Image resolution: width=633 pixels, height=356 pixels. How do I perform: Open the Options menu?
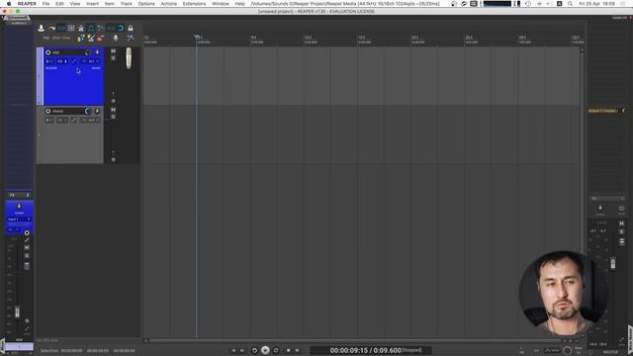pyautogui.click(x=146, y=4)
